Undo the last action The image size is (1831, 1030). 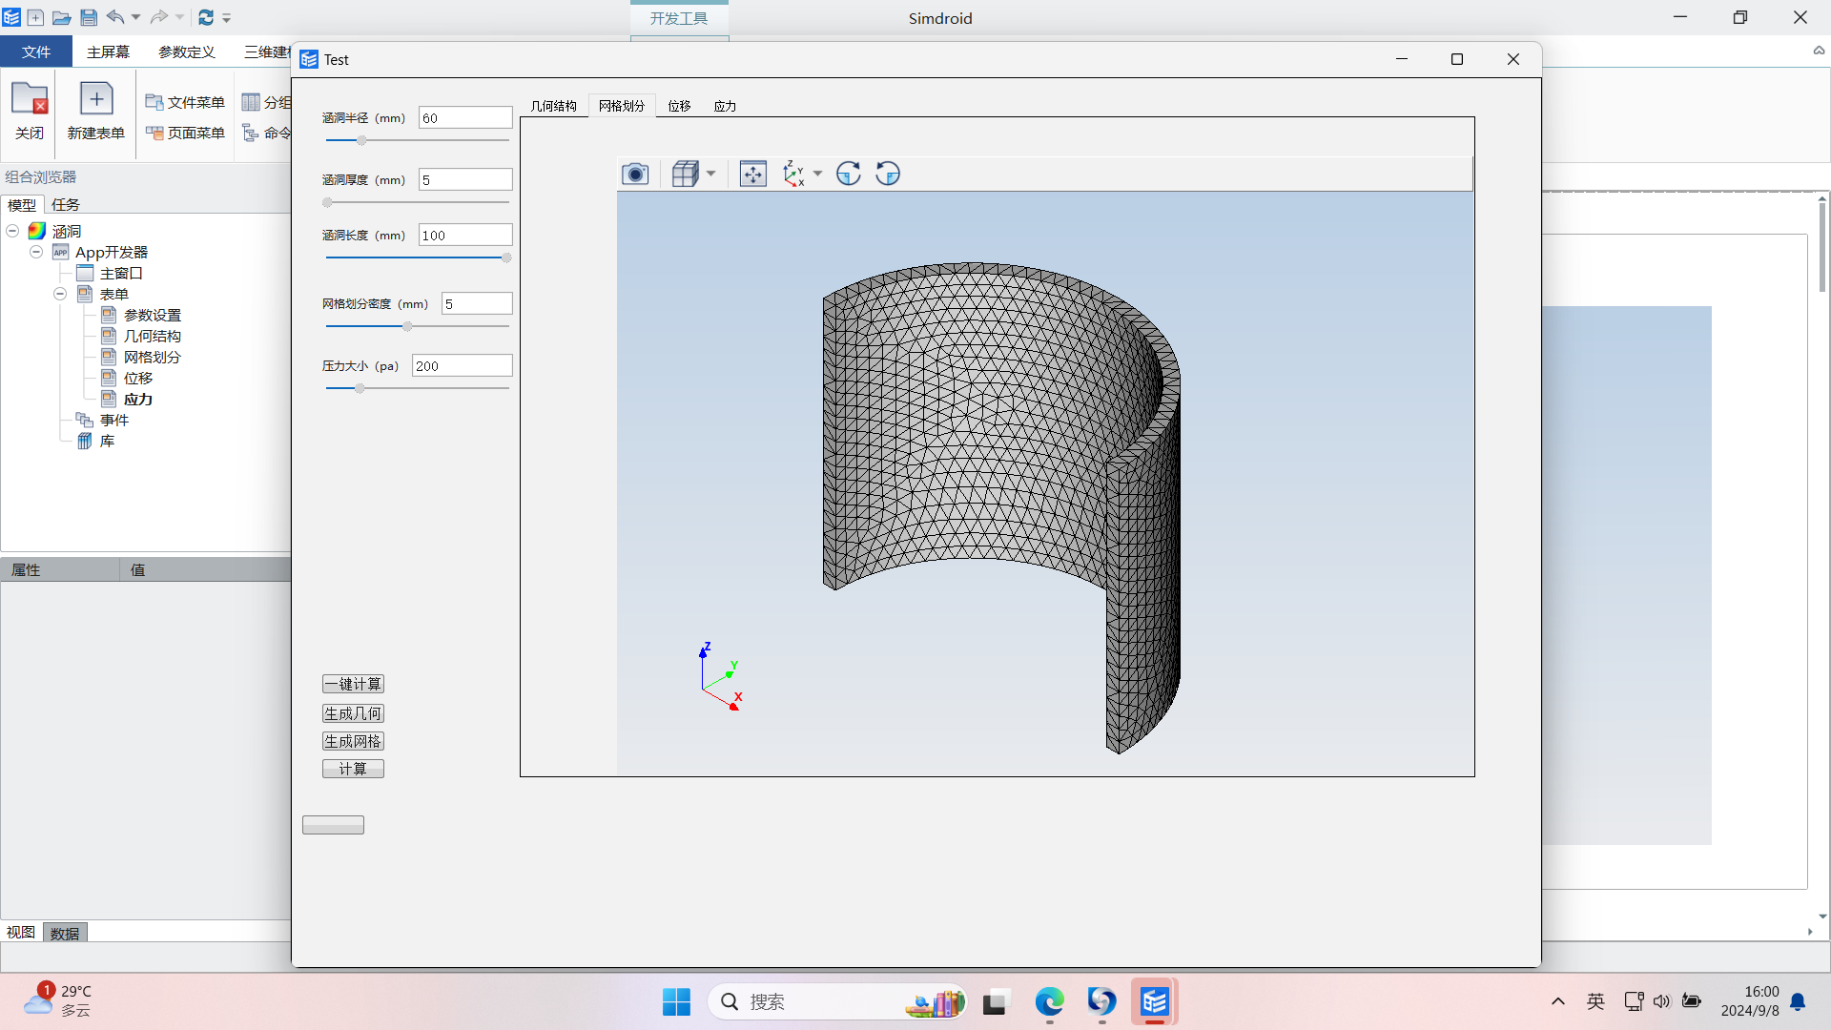(115, 17)
